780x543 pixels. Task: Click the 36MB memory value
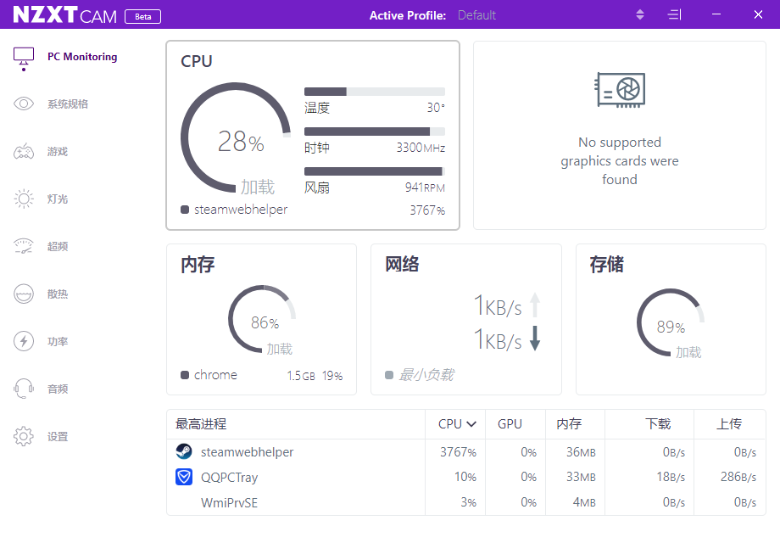tap(581, 452)
